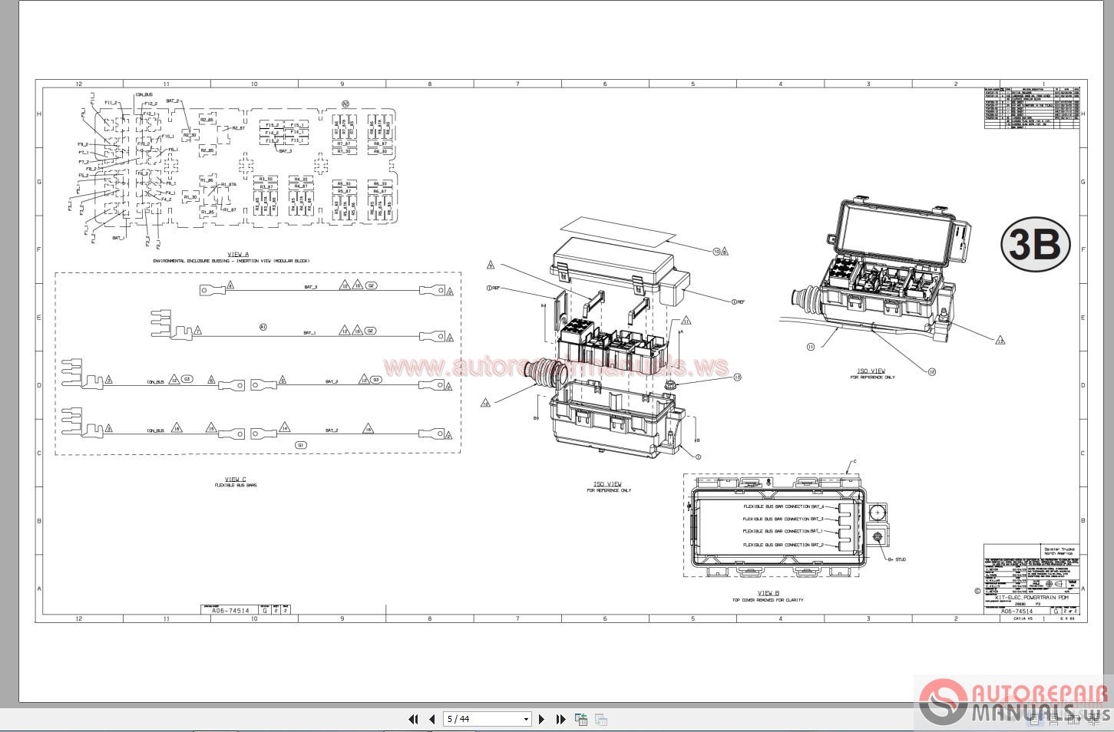Click the 'F13_1' fuse label
This screenshot has width=1114, height=732.
tap(298, 141)
